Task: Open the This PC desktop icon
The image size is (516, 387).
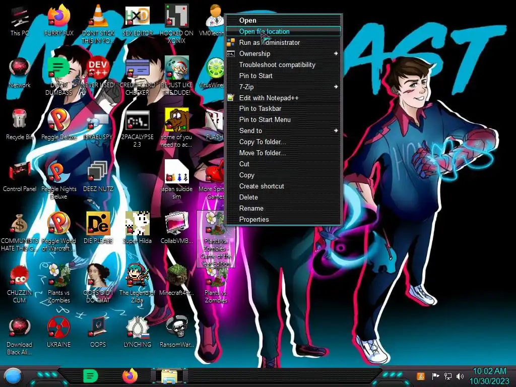Action: 20,21
